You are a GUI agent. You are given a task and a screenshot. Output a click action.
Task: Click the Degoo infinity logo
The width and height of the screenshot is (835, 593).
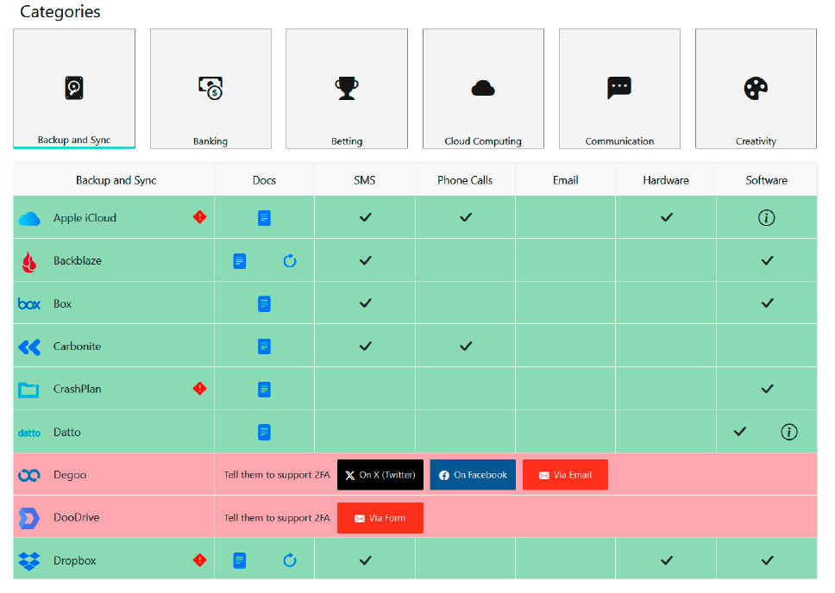pos(29,475)
